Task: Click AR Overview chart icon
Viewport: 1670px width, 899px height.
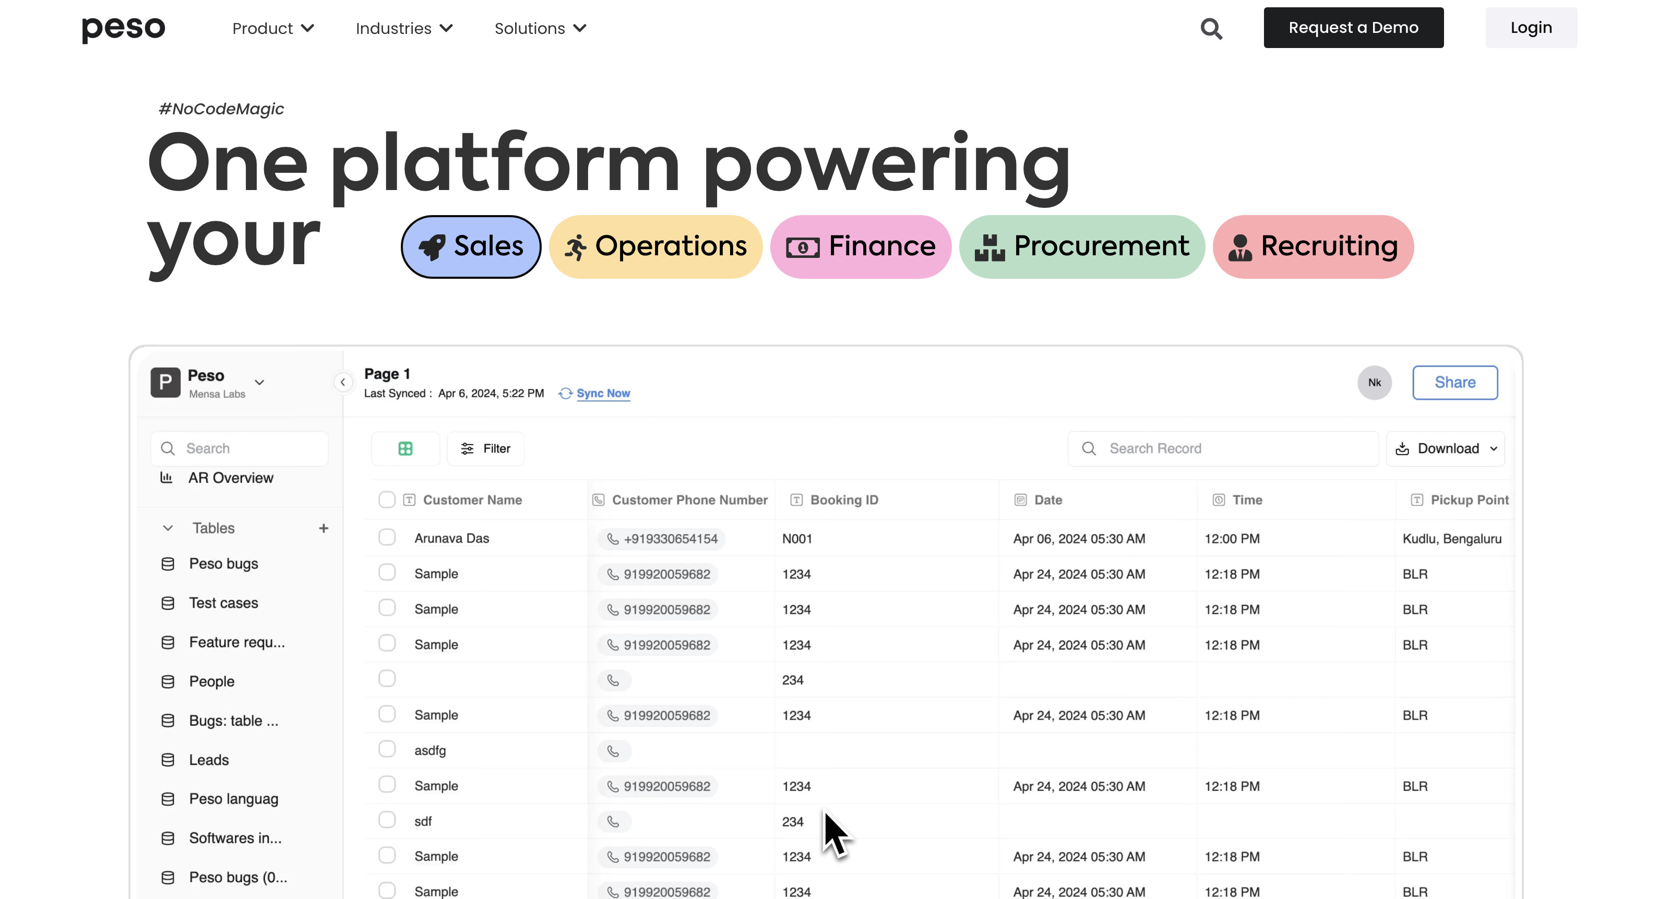Action: (x=166, y=477)
